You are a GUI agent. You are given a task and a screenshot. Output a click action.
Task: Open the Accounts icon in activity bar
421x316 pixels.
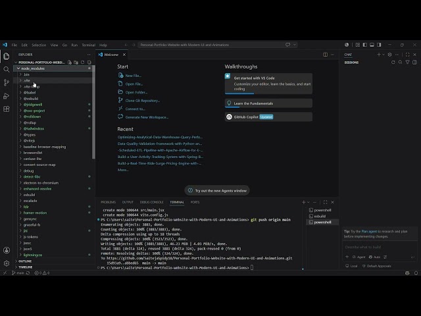point(7,250)
